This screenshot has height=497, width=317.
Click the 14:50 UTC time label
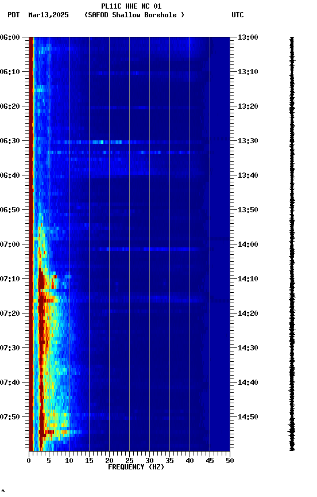248,417
